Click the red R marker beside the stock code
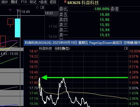 click(x=65, y=2)
